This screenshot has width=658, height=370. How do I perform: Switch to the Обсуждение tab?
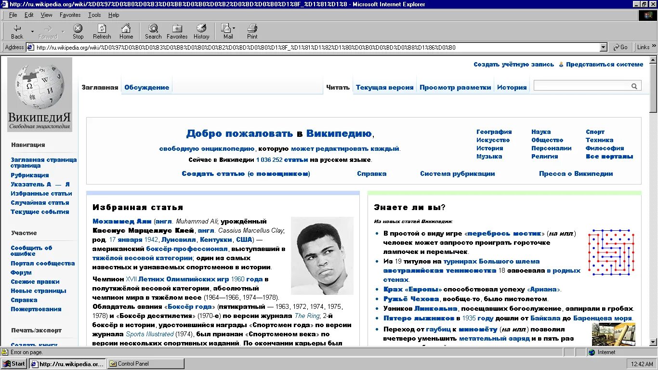(147, 87)
